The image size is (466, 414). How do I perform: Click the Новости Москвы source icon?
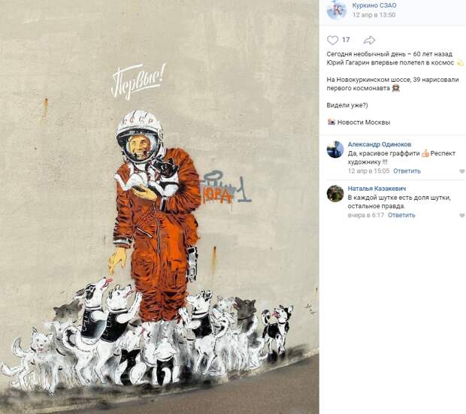click(x=331, y=122)
